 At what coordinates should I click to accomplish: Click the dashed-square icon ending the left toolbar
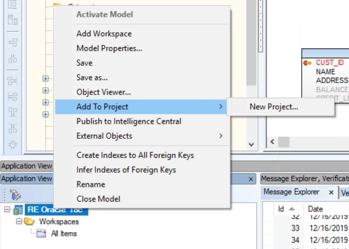[x=12, y=144]
